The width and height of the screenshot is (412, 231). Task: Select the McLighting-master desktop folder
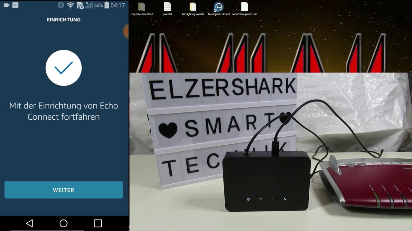[x=193, y=9]
